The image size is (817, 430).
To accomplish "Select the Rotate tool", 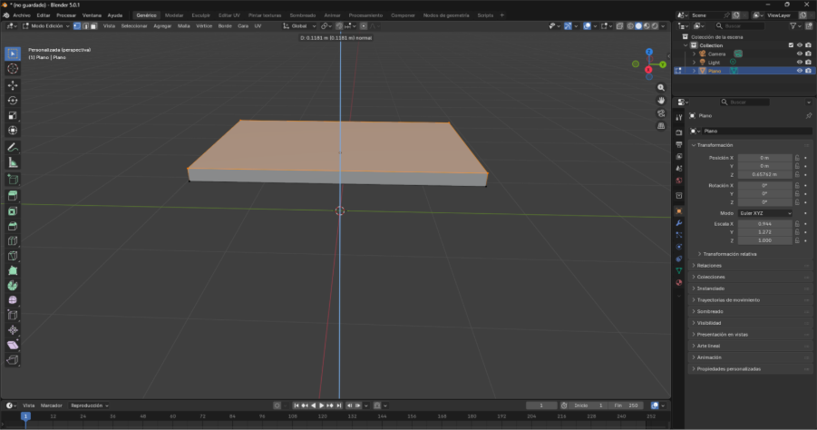I will [13, 100].
